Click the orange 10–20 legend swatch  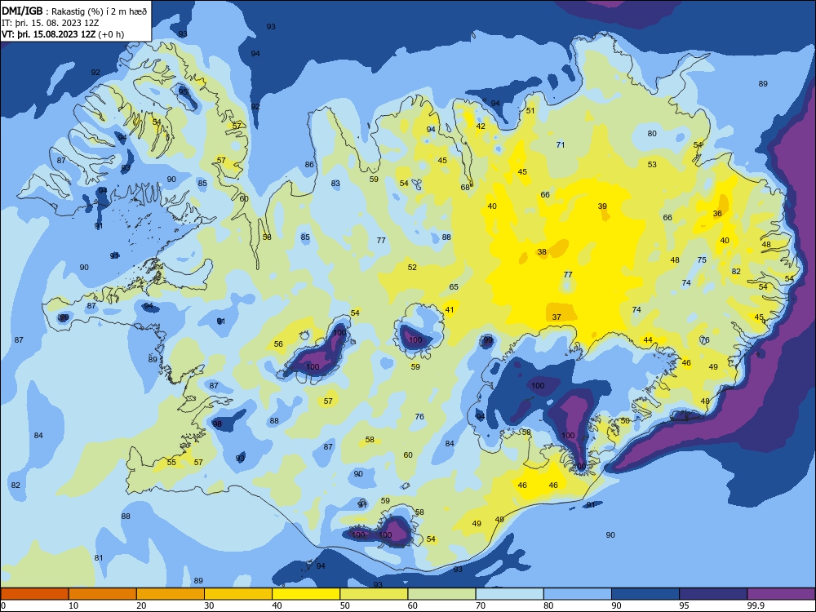point(103,594)
